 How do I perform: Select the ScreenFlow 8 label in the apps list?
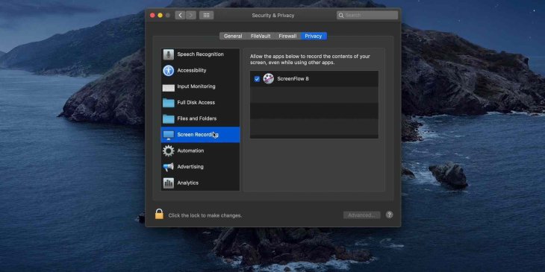293,79
